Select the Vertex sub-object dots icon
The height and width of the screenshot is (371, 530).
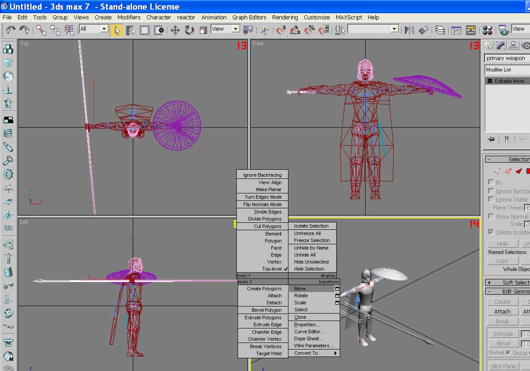(x=497, y=171)
